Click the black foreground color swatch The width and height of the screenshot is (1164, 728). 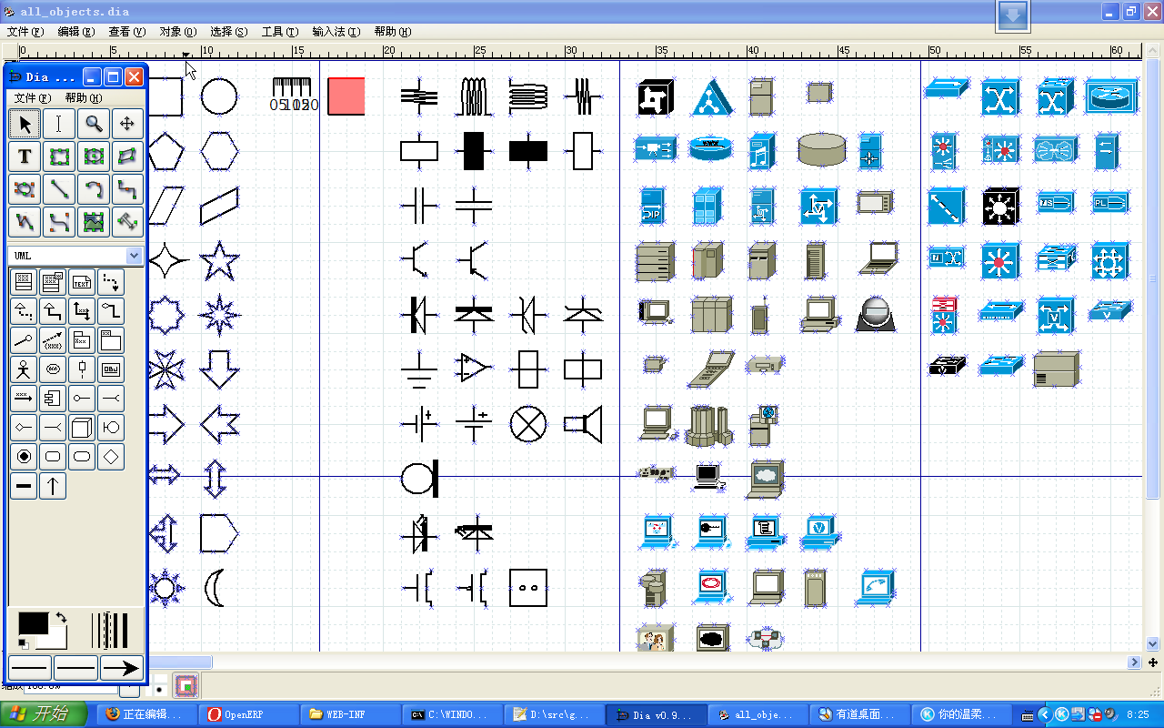[x=33, y=623]
